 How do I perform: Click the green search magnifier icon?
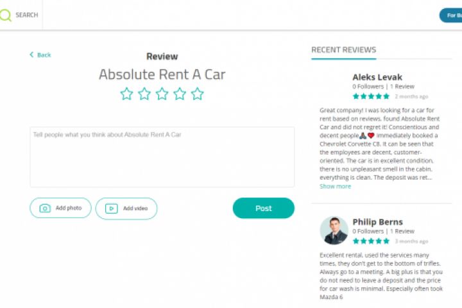tap(5, 15)
